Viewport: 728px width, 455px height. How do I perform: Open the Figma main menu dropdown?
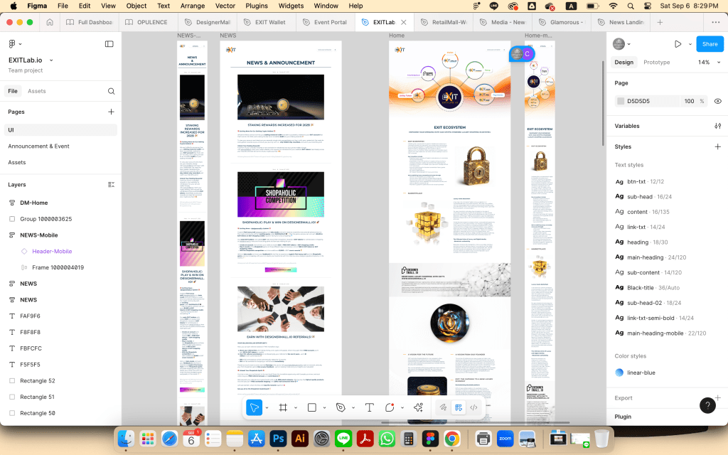15,44
